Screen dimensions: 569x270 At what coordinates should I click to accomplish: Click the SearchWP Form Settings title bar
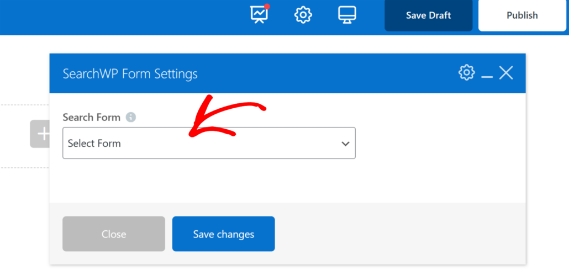(249, 73)
